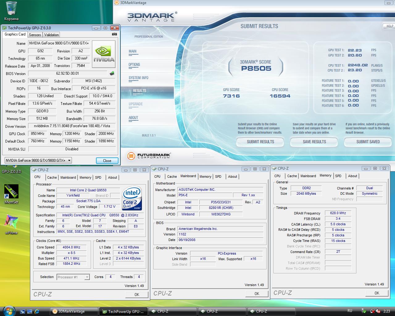Click the DRAM Frequency value 628.0 MHz
This screenshot has height=316, width=395.
click(338, 213)
